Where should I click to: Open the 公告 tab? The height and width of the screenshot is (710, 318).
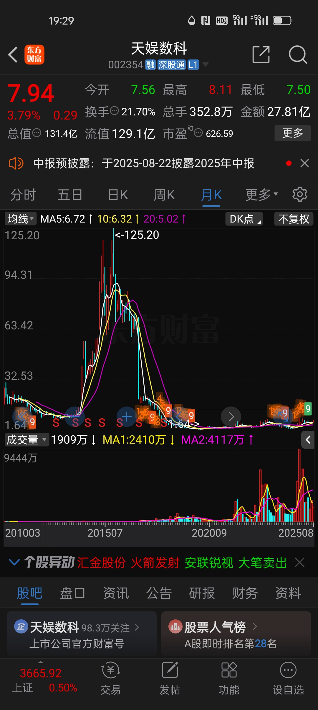tap(159, 593)
